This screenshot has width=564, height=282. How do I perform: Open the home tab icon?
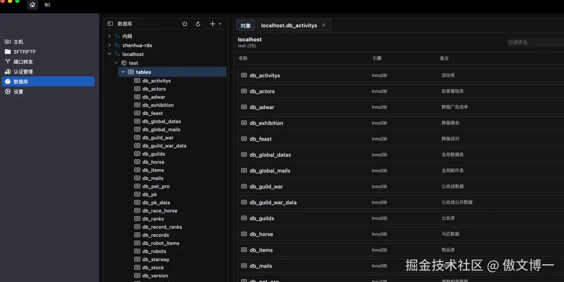32,5
